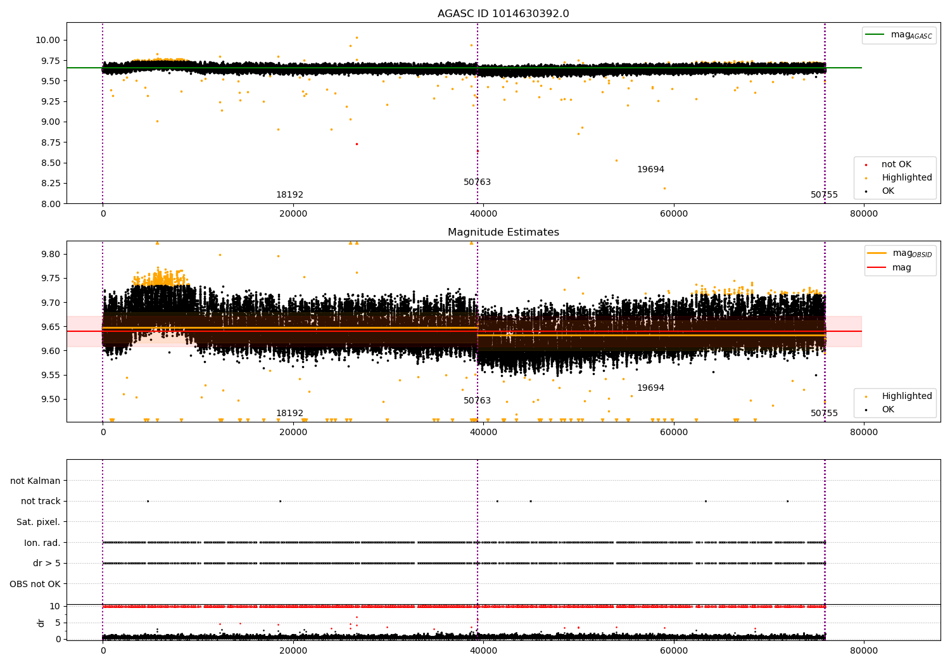Click the 'not Kalman' axis label
Image resolution: width=950 pixels, height=665 pixels.
tap(35, 481)
